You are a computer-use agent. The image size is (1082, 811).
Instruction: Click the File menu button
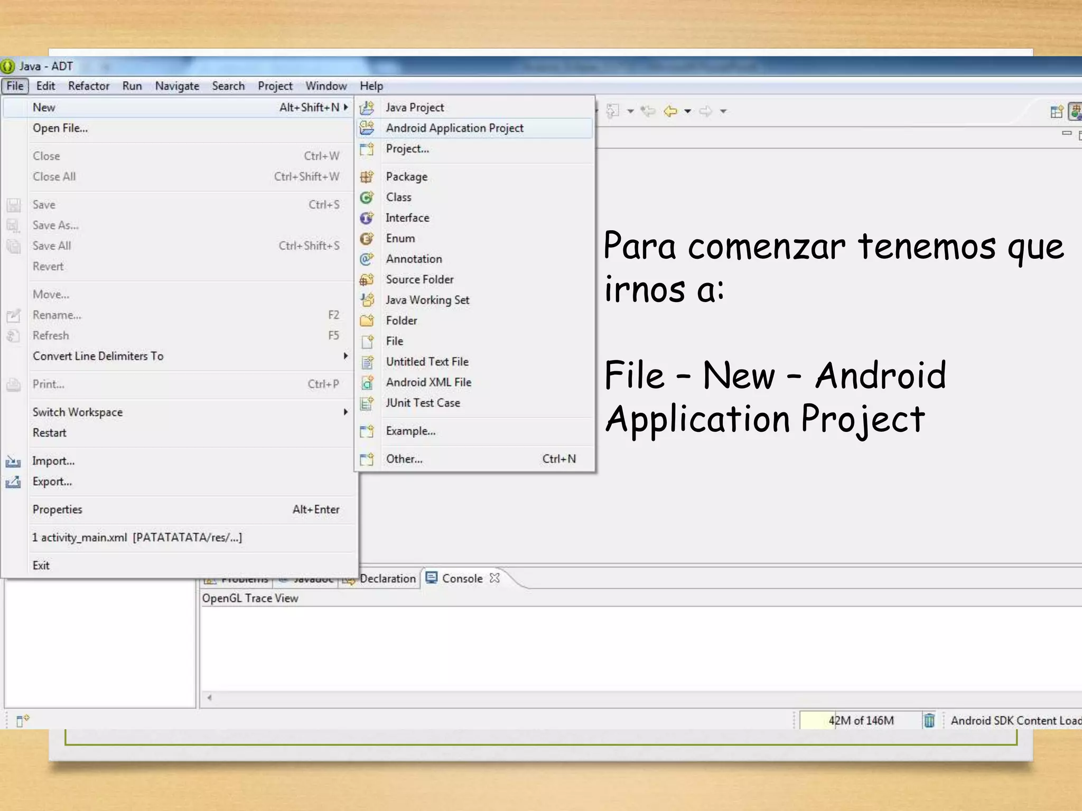point(15,86)
